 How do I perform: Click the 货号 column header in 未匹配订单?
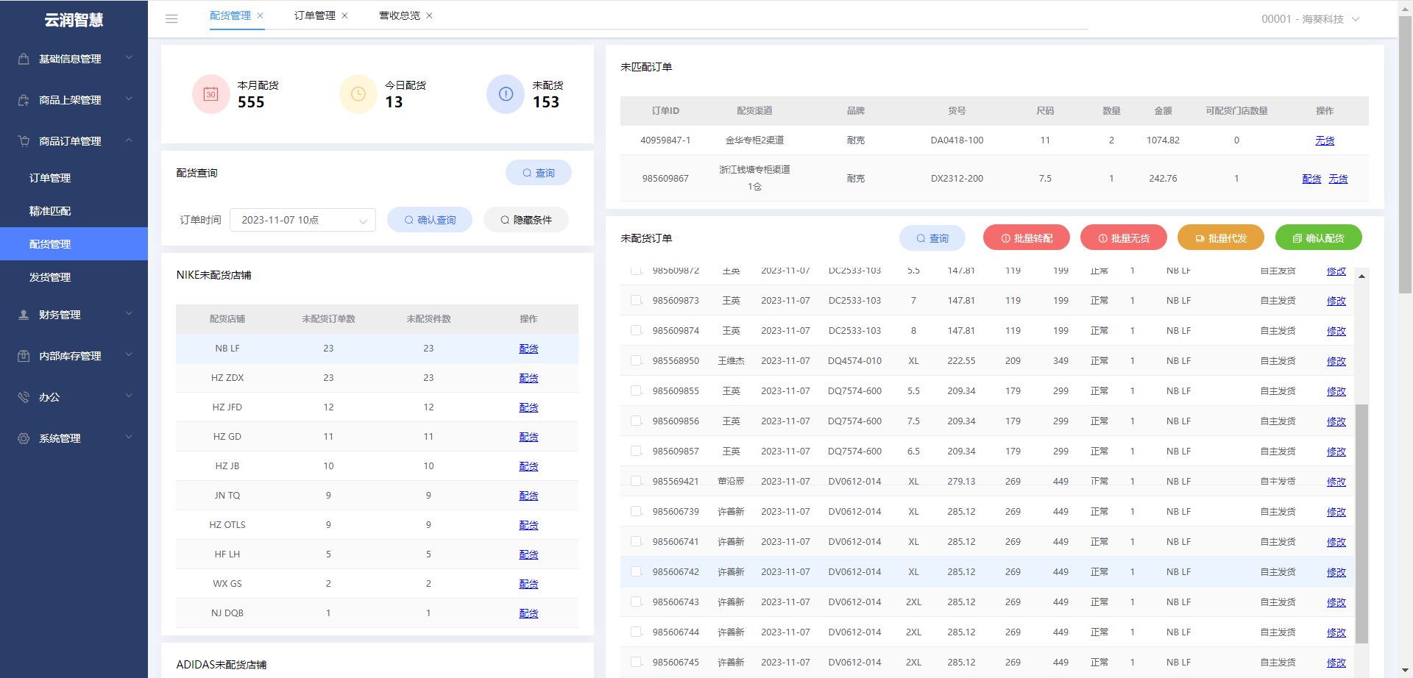click(957, 111)
